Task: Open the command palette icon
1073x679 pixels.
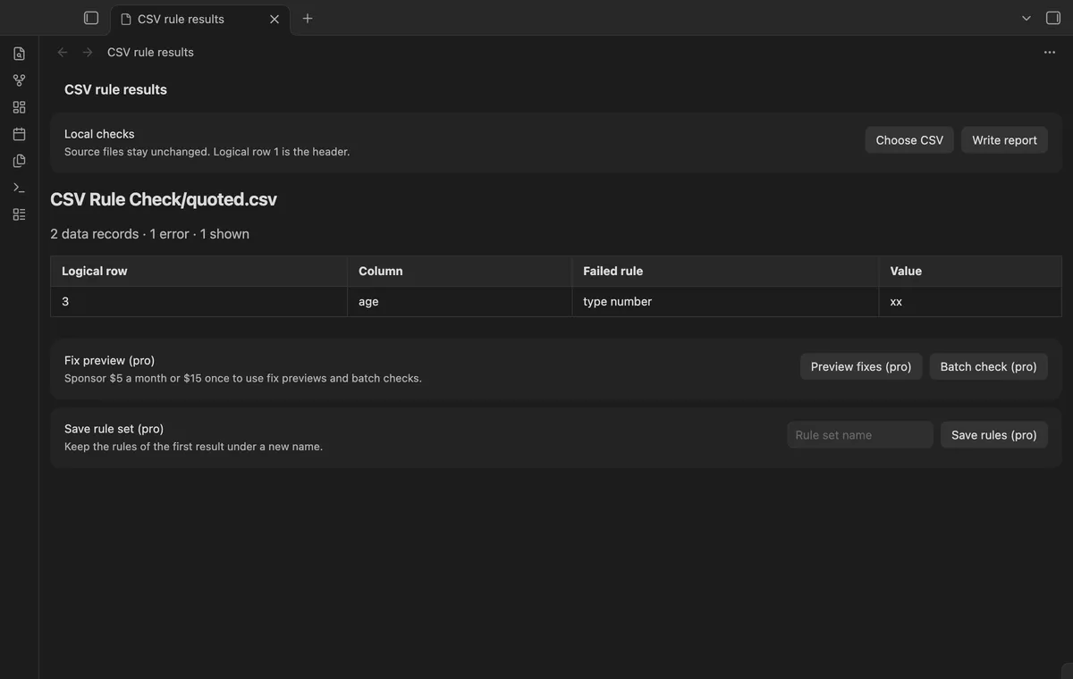Action: pyautogui.click(x=19, y=188)
